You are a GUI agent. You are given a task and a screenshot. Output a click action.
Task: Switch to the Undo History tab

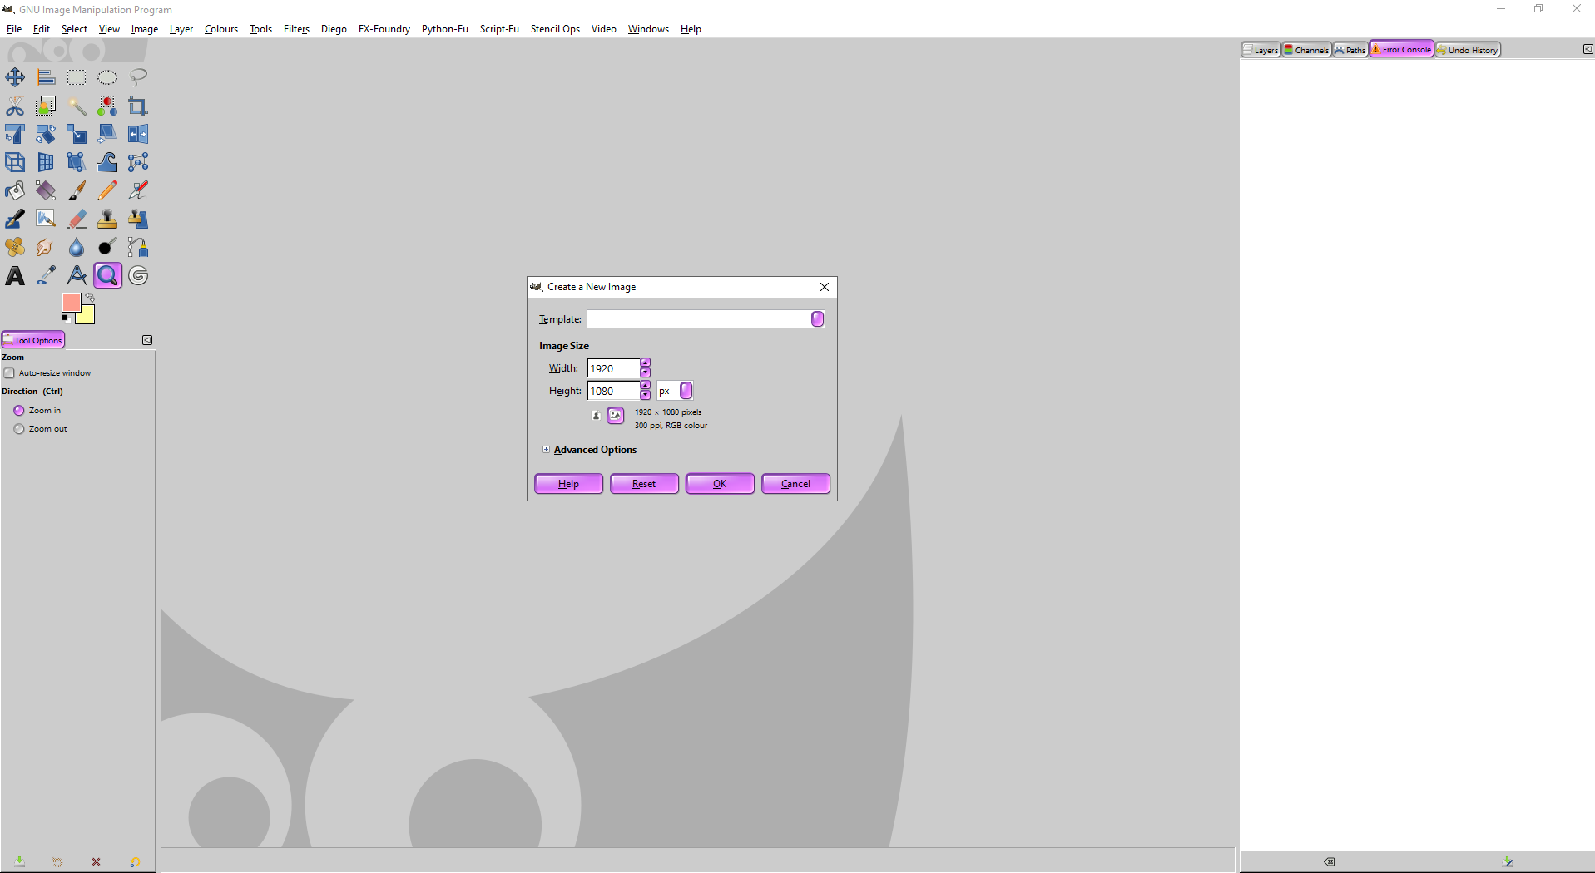pyautogui.click(x=1468, y=50)
